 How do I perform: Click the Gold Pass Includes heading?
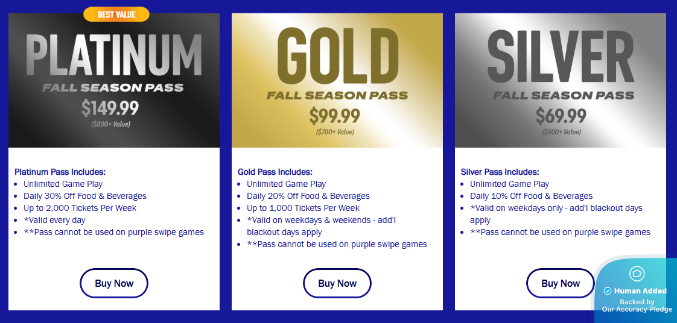click(x=275, y=172)
